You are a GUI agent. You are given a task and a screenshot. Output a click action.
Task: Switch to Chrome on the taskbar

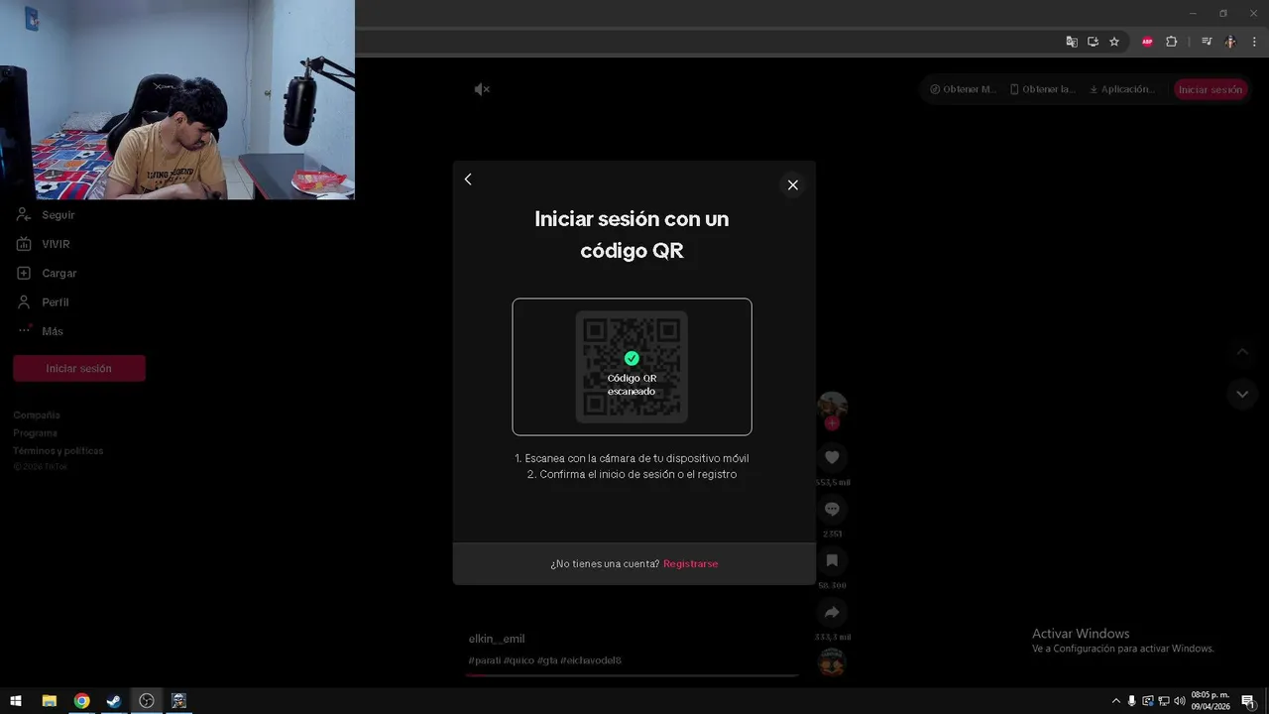coord(81,701)
